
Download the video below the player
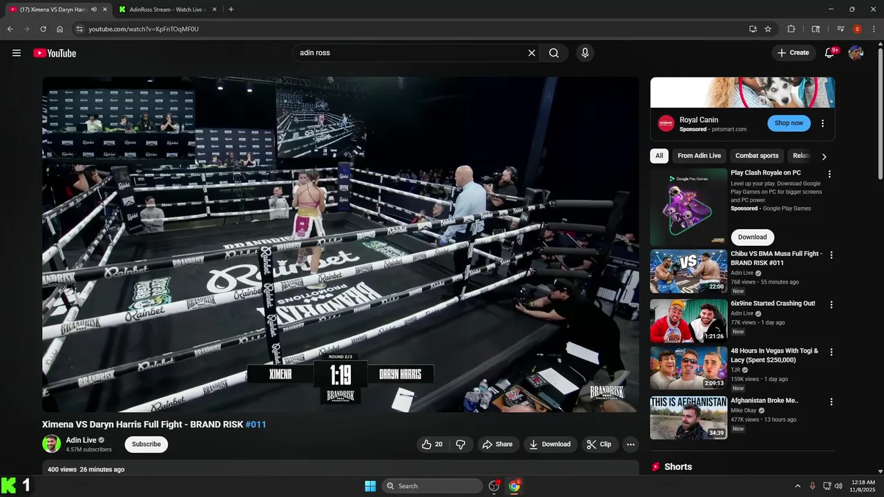550,445
